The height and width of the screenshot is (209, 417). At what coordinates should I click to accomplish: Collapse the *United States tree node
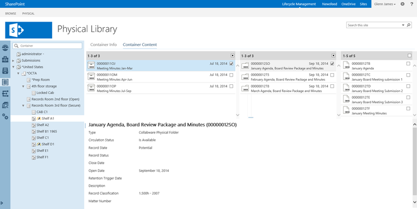pyautogui.click(x=13, y=67)
